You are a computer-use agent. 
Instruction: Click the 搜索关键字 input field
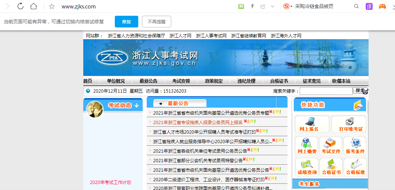click(326, 91)
